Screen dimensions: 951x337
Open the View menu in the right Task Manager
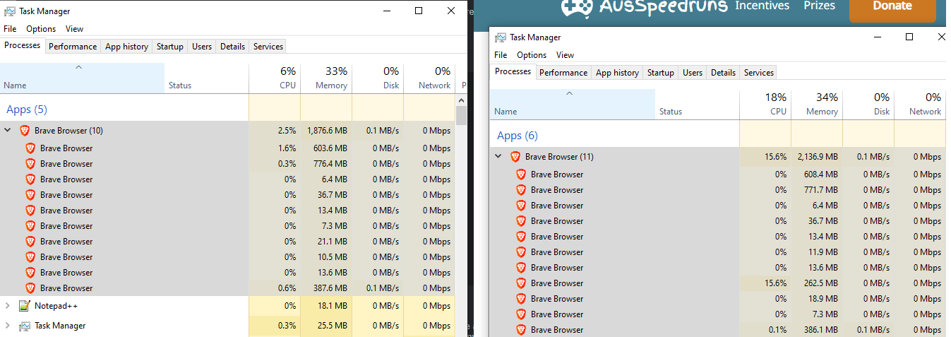click(x=565, y=55)
